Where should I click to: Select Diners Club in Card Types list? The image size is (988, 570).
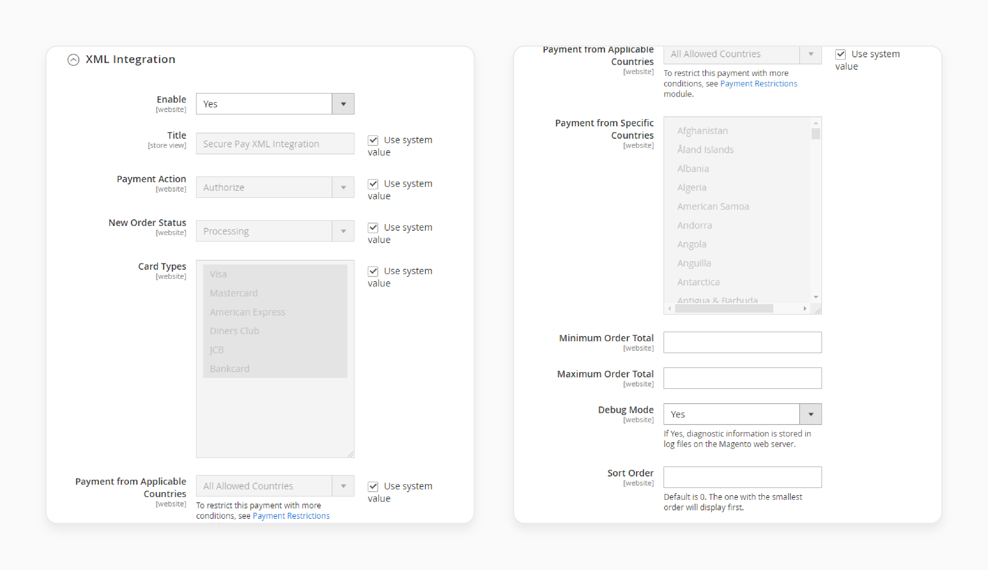(x=275, y=331)
